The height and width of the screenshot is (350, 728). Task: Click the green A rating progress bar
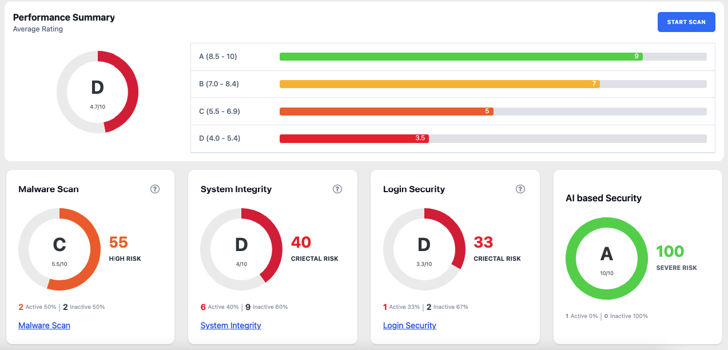tap(460, 57)
